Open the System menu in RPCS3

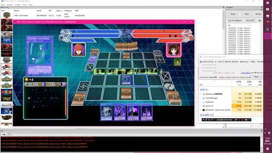click(10, 5)
